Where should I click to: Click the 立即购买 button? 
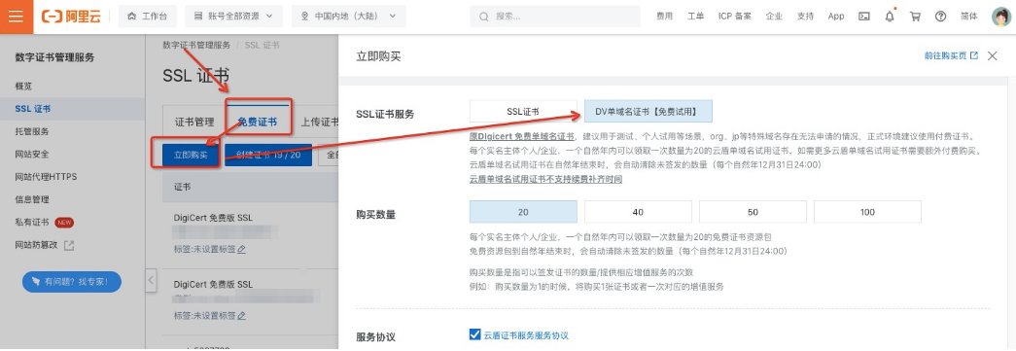(x=191, y=156)
